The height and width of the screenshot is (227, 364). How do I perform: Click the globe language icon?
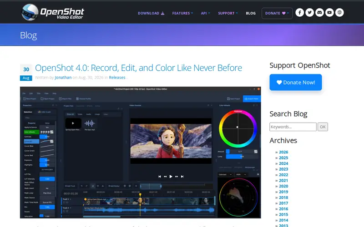[339, 13]
